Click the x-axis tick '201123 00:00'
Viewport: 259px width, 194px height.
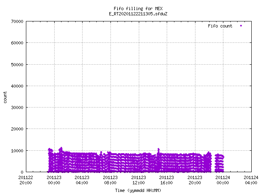click(x=54, y=180)
